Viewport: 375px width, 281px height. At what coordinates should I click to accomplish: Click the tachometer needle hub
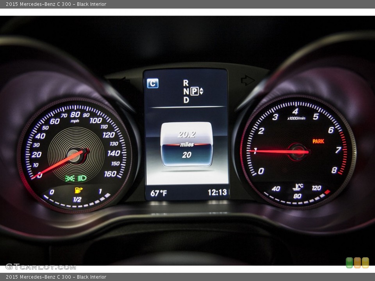(x=297, y=152)
